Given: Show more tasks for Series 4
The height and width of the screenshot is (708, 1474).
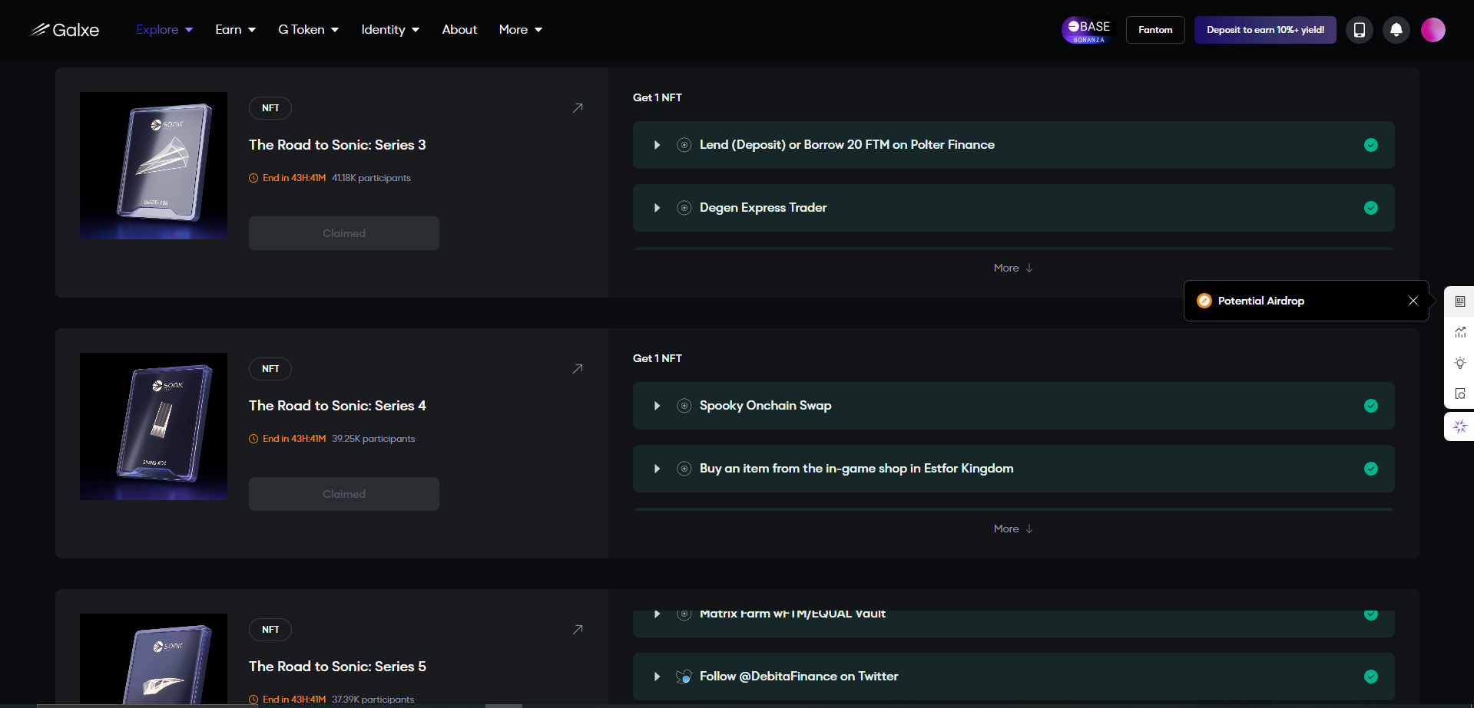Looking at the screenshot, I should coord(1013,529).
